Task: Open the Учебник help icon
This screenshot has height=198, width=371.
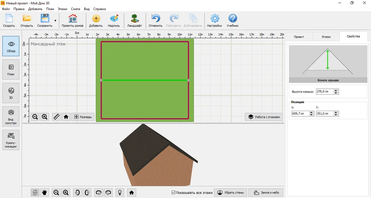Action: 233,18
